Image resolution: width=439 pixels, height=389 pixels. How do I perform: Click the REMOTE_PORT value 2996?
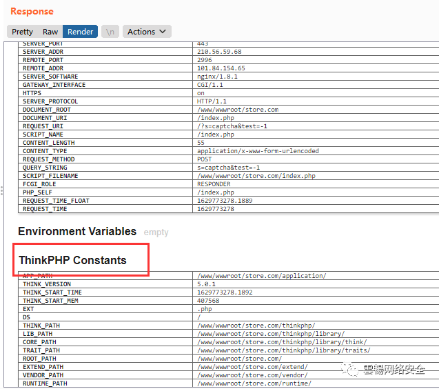(205, 60)
